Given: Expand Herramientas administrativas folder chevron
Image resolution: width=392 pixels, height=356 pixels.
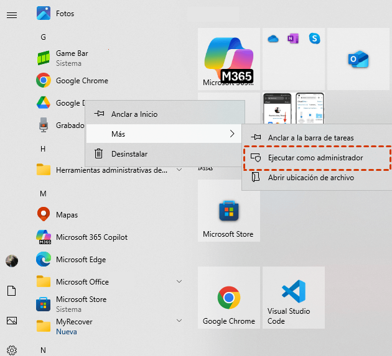Looking at the screenshot, I should (x=179, y=170).
